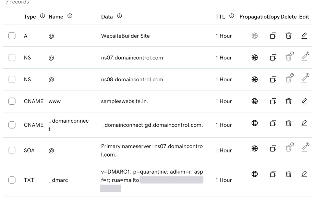The width and height of the screenshot is (315, 203).
Task: Click disabled edit pencil for ns07 NS record
Action: [x=304, y=57]
